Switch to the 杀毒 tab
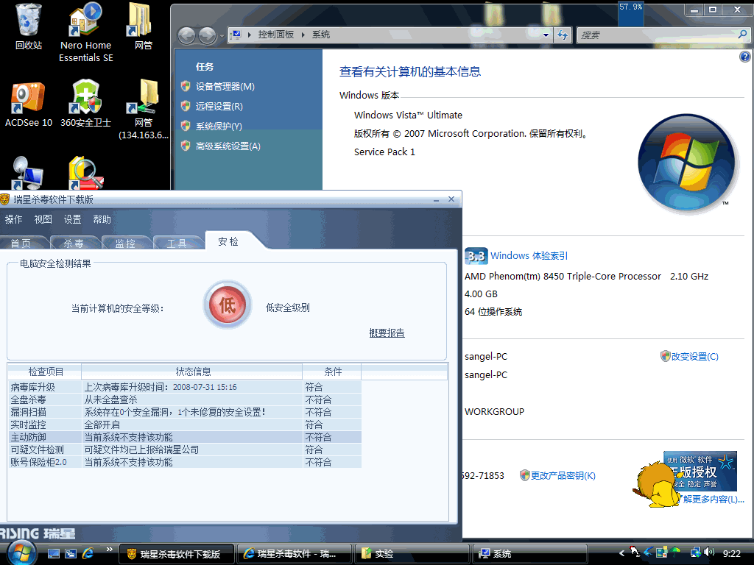Image resolution: width=754 pixels, height=565 pixels. [x=74, y=244]
